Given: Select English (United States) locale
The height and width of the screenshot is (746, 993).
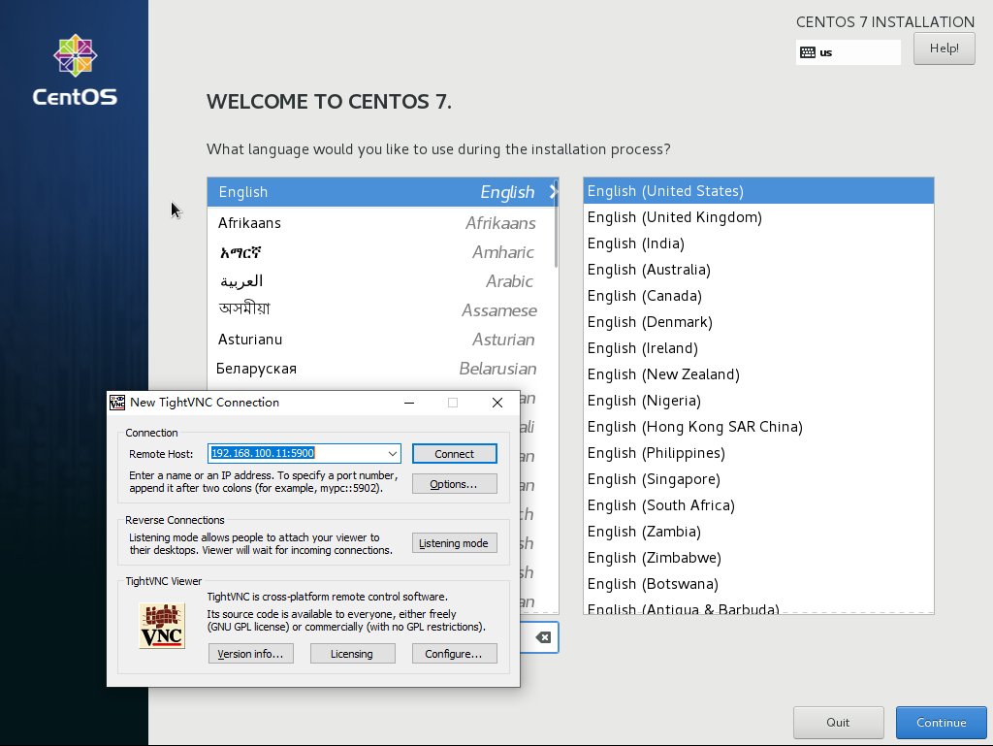Looking at the screenshot, I should (758, 190).
